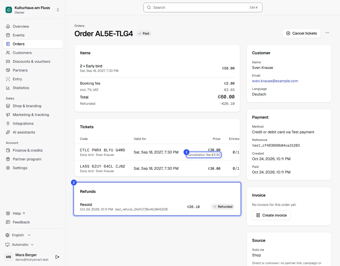The height and width of the screenshot is (266, 340).
Task: Click the Partner program gift icon
Action: point(8,159)
